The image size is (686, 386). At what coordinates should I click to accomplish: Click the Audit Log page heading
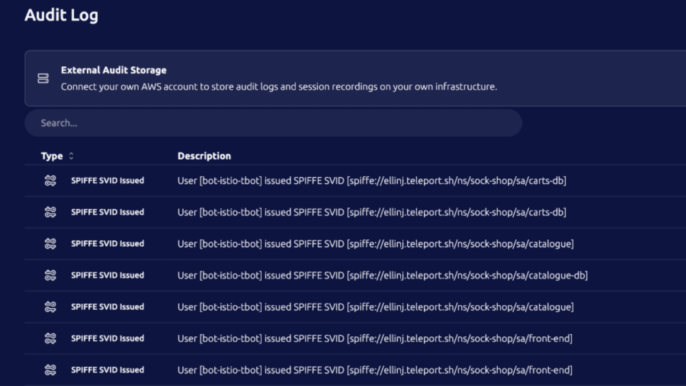(61, 15)
